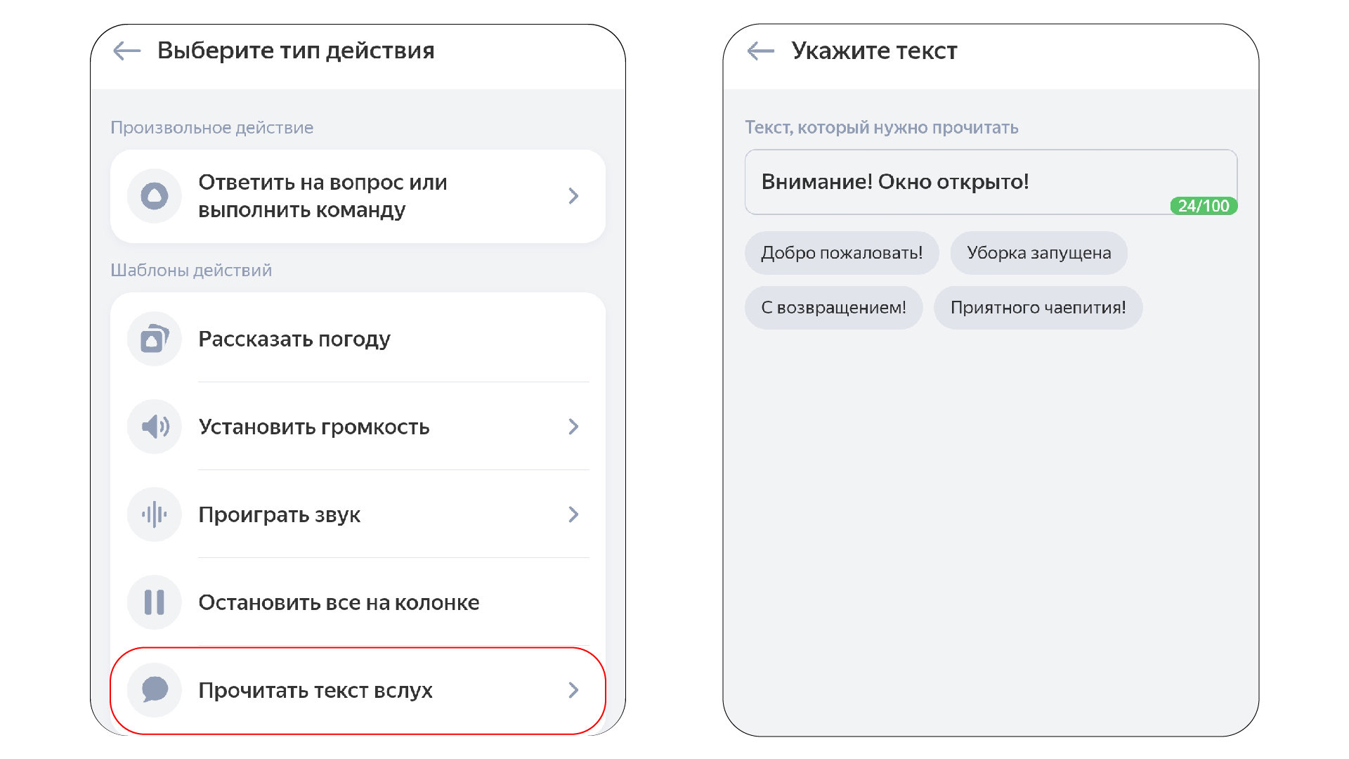Expand the Ответить на вопрос chevron
This screenshot has width=1349, height=759.
click(573, 196)
